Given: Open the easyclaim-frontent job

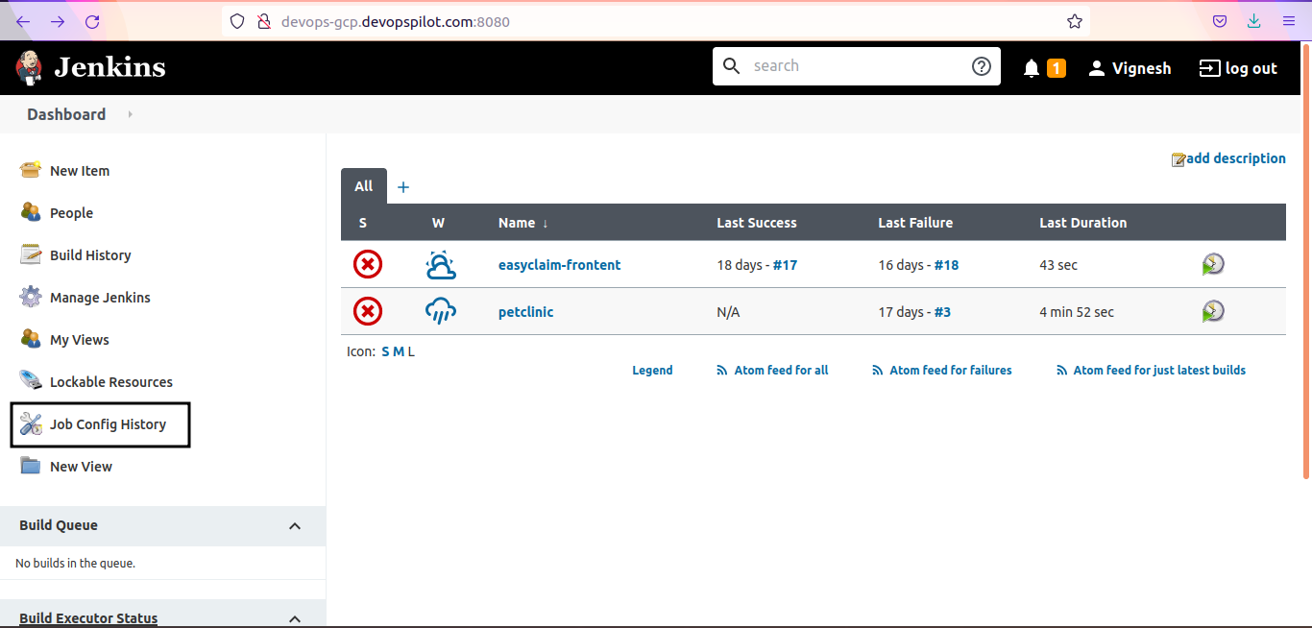Looking at the screenshot, I should point(560,265).
